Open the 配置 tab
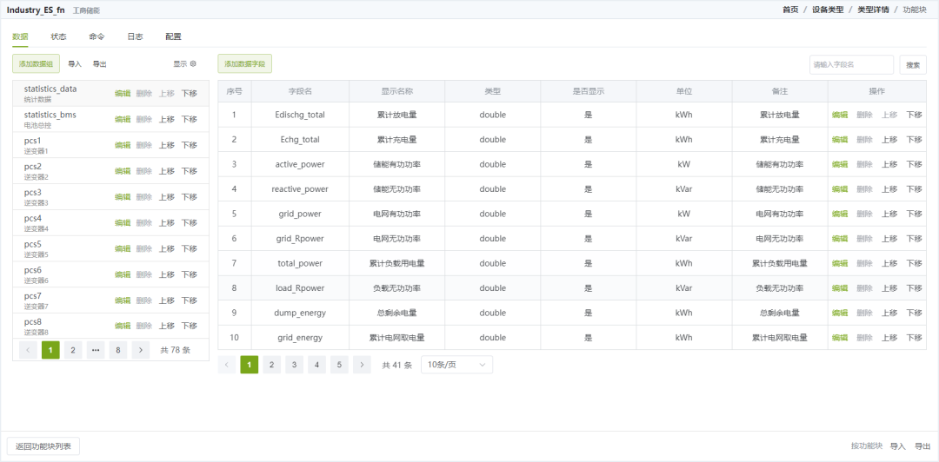Image resolution: width=939 pixels, height=462 pixels. coord(173,36)
